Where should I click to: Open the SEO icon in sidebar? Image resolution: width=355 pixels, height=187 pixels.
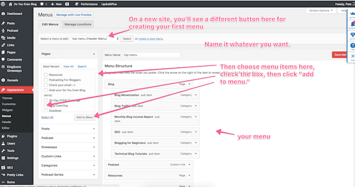pyautogui.click(x=3, y=168)
